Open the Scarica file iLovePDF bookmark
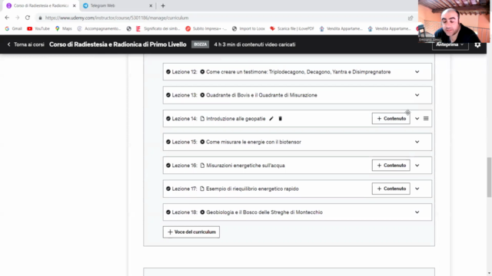 [x=292, y=28]
